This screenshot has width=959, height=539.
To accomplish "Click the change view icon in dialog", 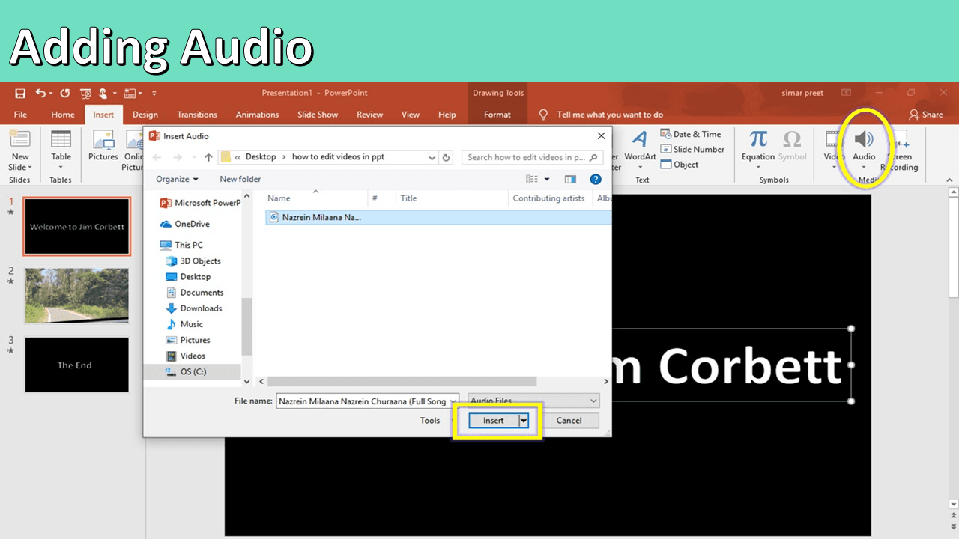I will tap(532, 180).
